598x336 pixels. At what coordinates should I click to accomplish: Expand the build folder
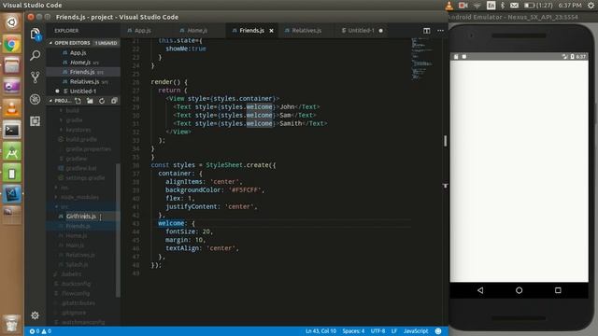(x=72, y=110)
